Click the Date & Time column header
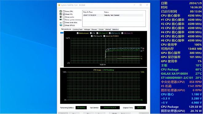This screenshot has width=203, height=114. click(93, 12)
